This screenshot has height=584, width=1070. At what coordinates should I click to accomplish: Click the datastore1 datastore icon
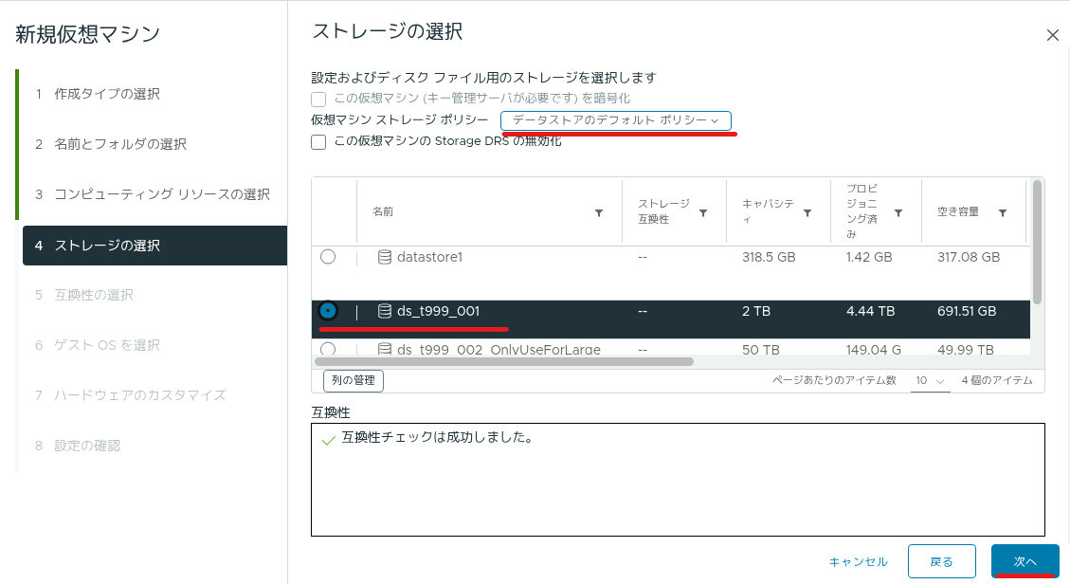[x=385, y=257]
